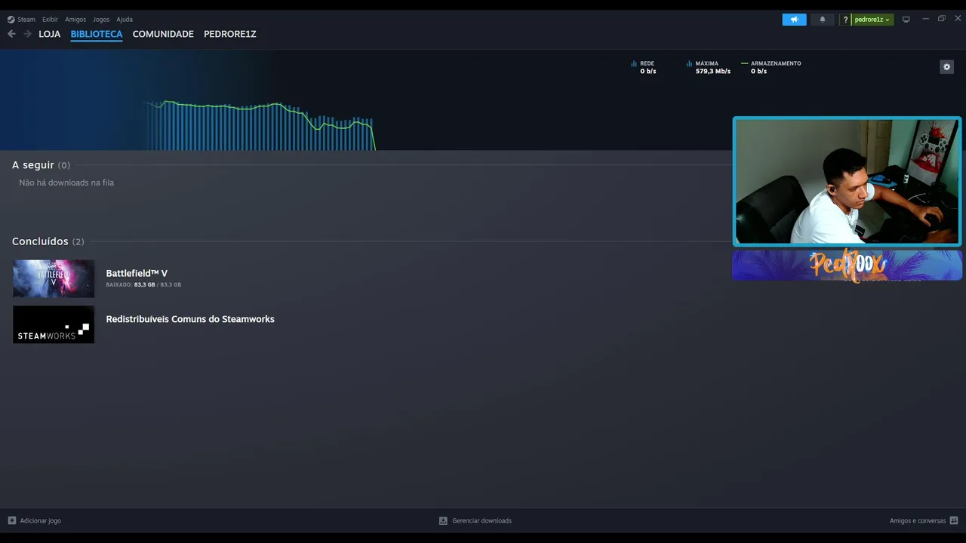The height and width of the screenshot is (543, 966).
Task: Switch to the BIBLIOTECA tab
Action: [97, 34]
